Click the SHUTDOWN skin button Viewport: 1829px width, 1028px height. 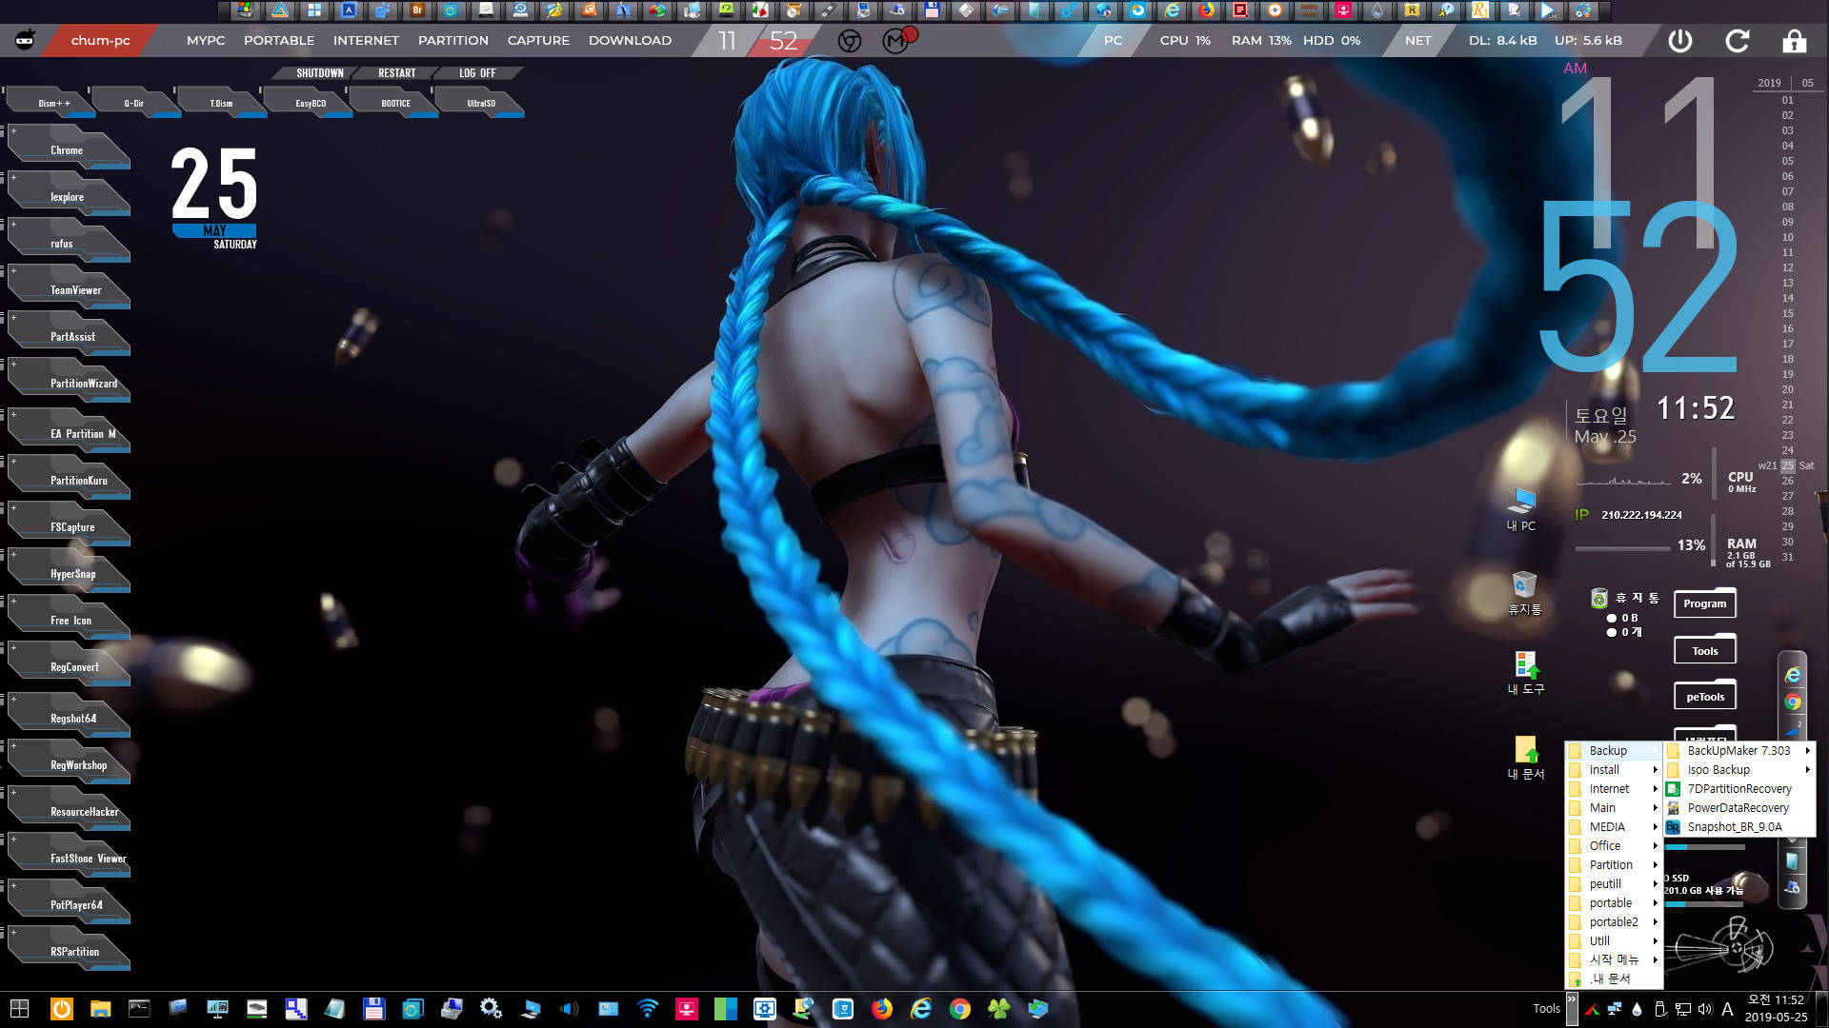tap(320, 73)
